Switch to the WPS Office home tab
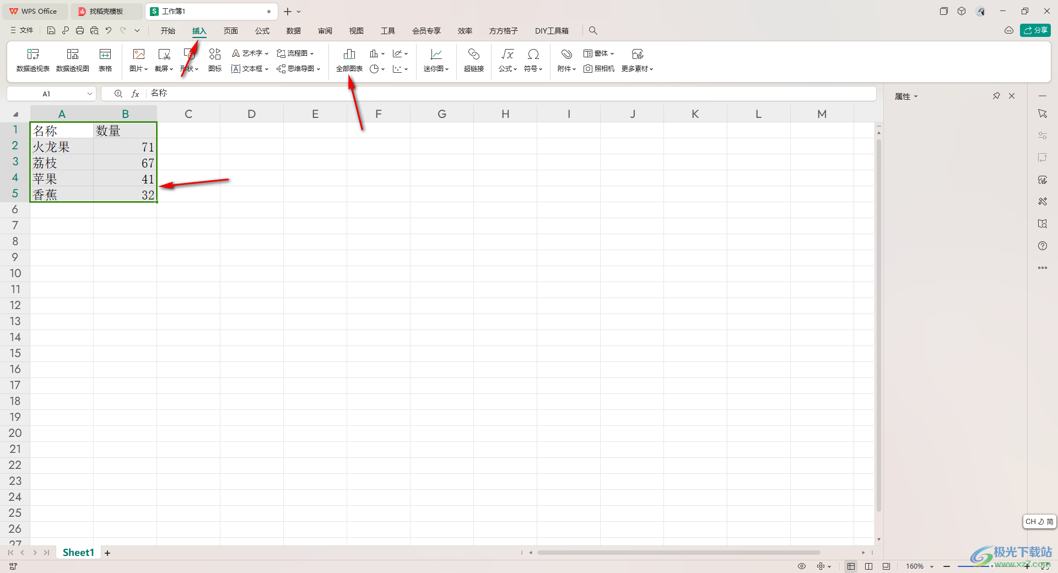This screenshot has height=573, width=1058. [x=35, y=11]
